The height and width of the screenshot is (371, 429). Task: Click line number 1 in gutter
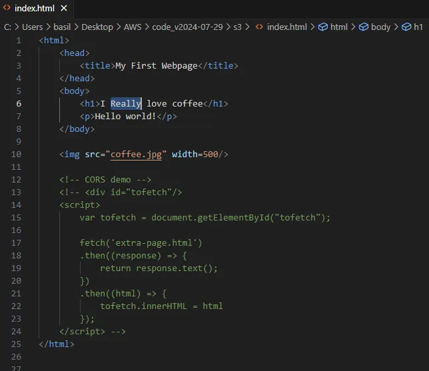coord(19,41)
